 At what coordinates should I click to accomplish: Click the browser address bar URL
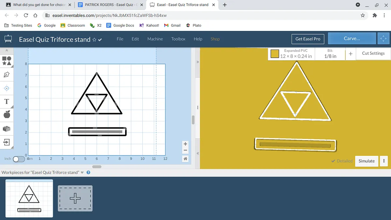coord(109,15)
